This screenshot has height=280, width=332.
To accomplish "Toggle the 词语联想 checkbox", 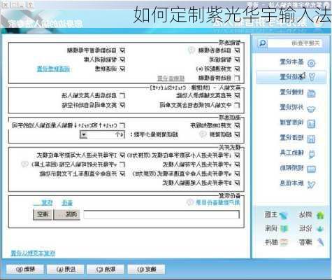I will coord(122,69).
